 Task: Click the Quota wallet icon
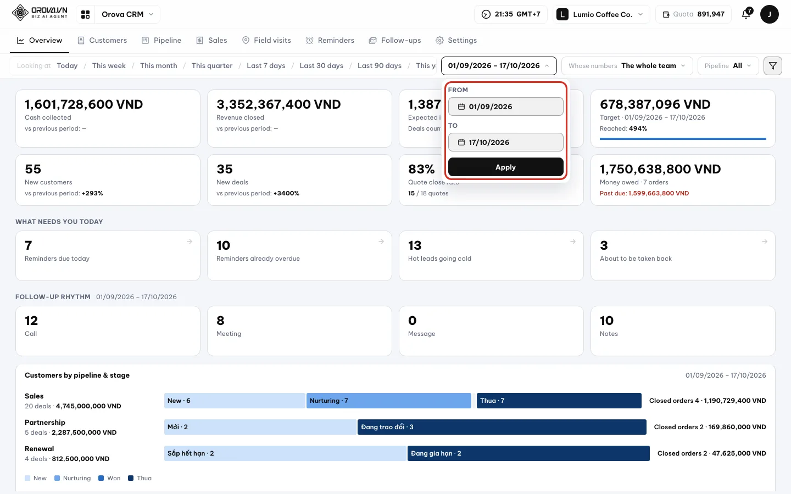pos(666,14)
